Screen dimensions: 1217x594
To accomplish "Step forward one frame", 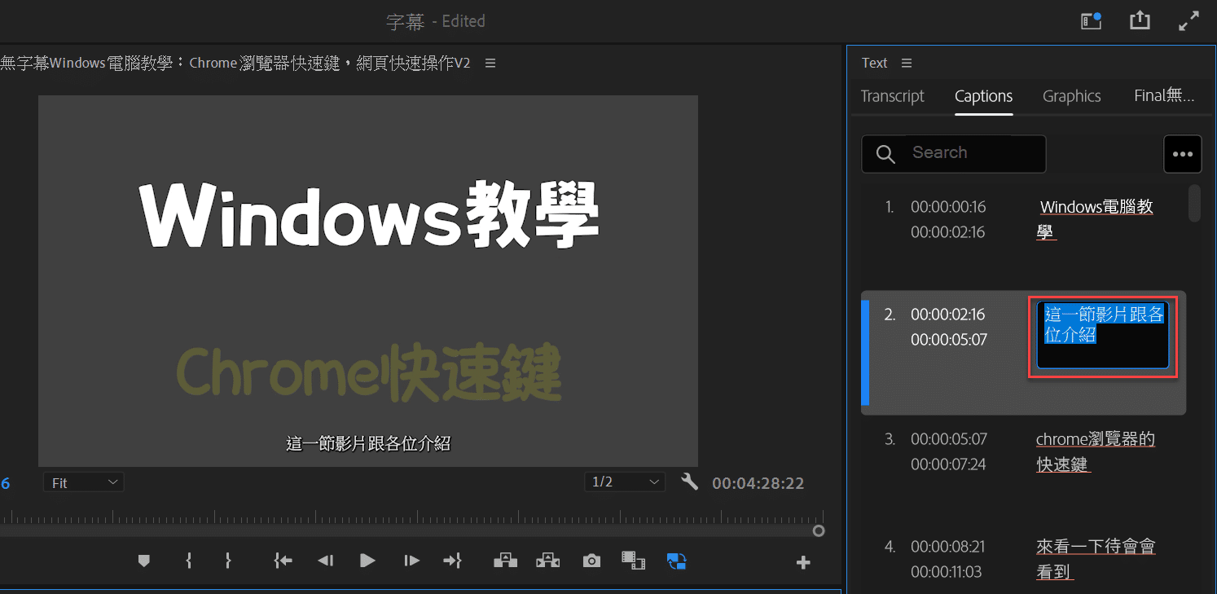I will [x=411, y=561].
